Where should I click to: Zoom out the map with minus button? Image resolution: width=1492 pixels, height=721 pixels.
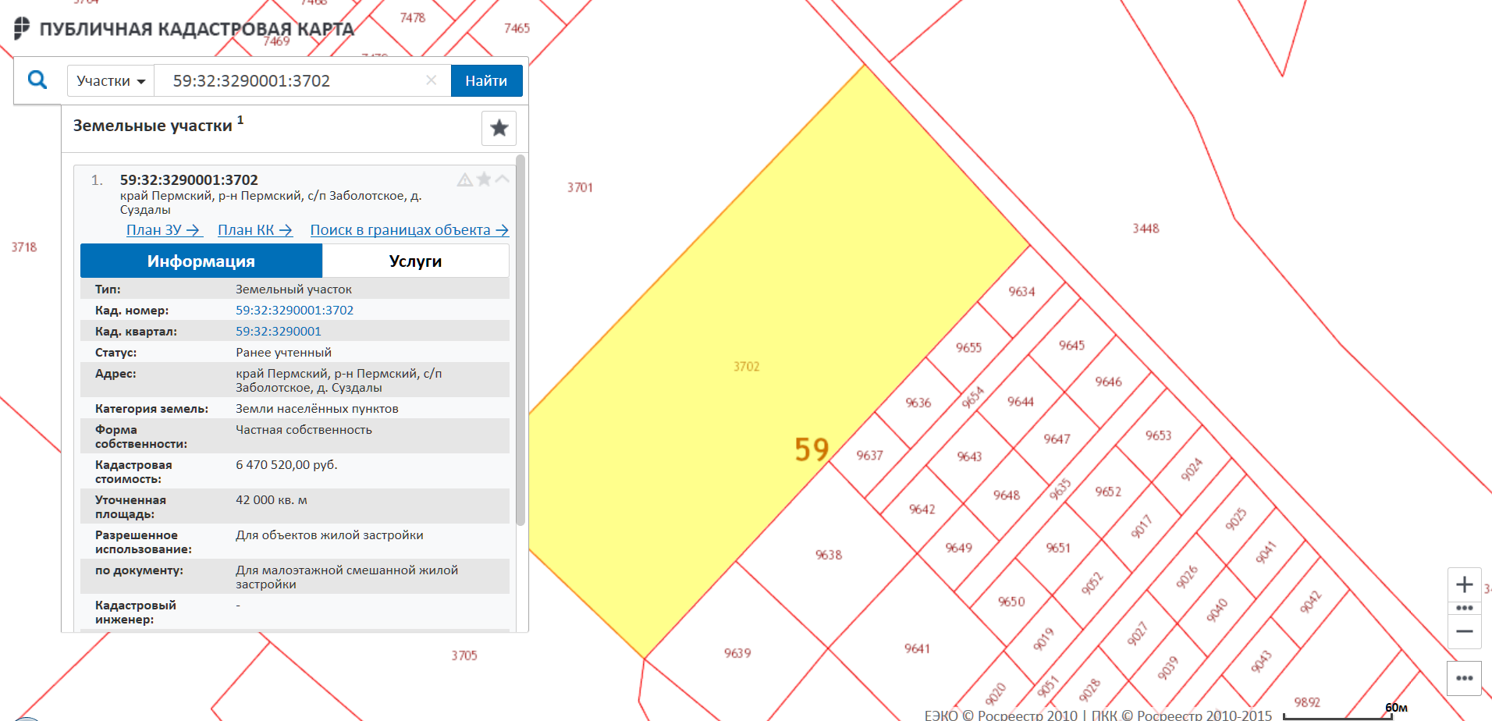(1464, 631)
